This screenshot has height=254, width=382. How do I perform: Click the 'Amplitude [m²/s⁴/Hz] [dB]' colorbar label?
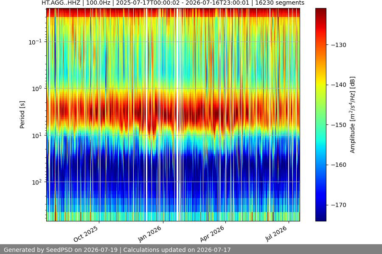[353, 115]
